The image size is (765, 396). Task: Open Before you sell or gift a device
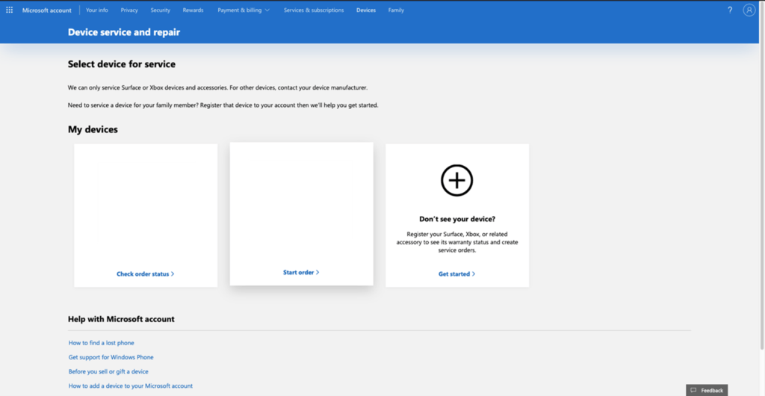(x=108, y=371)
